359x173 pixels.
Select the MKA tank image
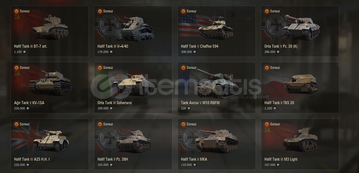coord(217,141)
